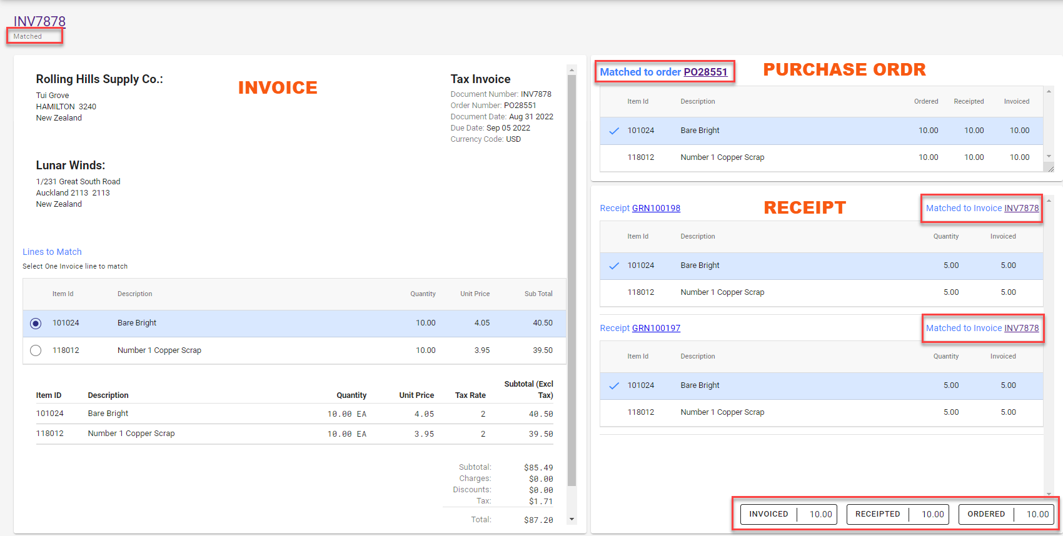Open receipt GRN100198 link
The height and width of the screenshot is (536, 1063).
coord(656,208)
